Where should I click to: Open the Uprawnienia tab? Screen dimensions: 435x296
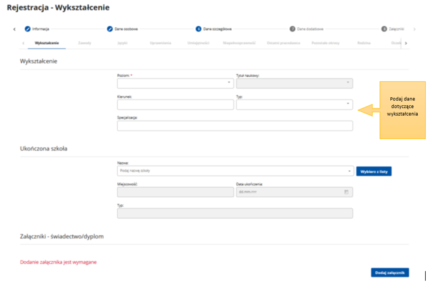point(160,43)
